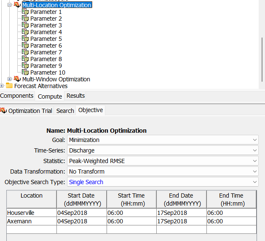Select Parameter 3 label in tree
Screen dimensions: 265x241
[x=46, y=25]
